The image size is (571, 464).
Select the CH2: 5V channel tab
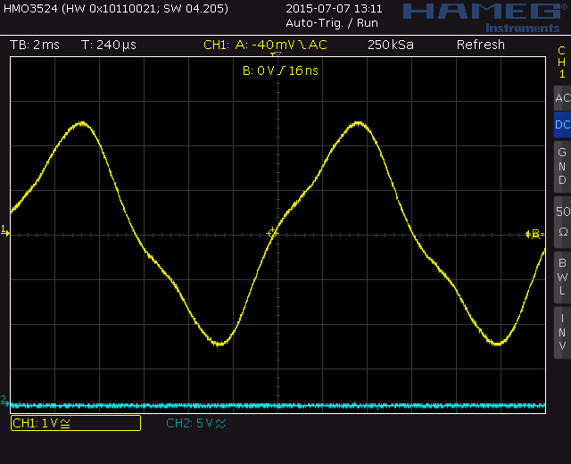[195, 423]
